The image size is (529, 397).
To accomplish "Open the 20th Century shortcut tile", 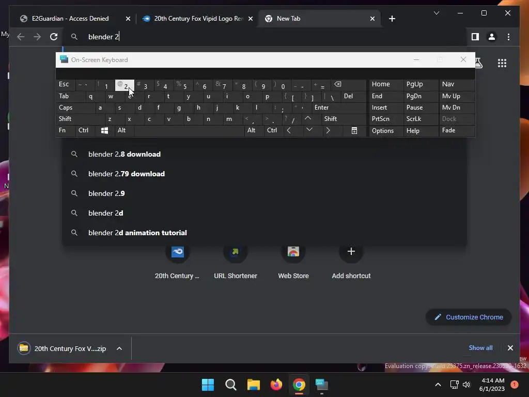I will tap(178, 262).
